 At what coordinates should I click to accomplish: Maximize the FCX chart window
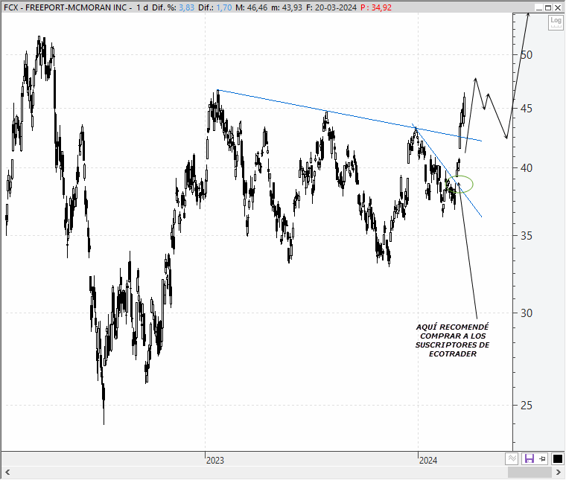click(548, 7)
